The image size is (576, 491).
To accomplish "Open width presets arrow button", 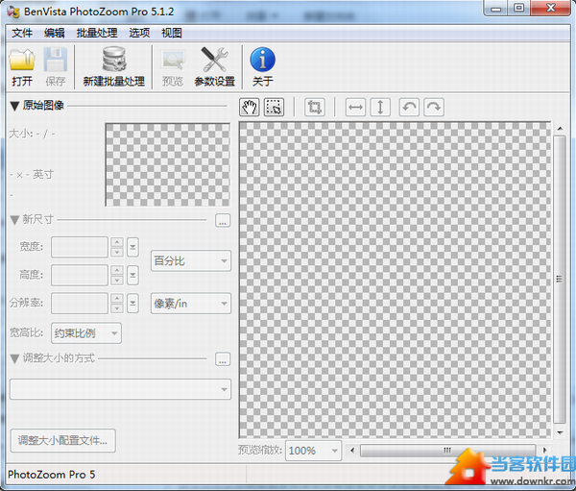I will click(132, 247).
